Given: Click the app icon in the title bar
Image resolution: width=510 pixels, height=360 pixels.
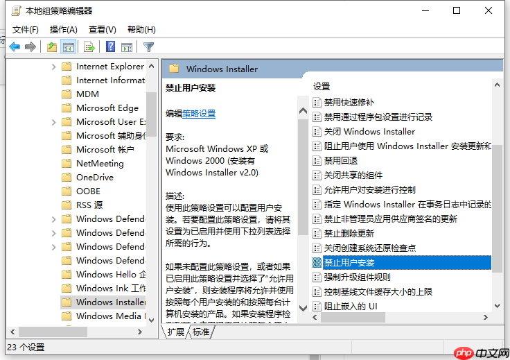Looking at the screenshot, I should pyautogui.click(x=16, y=10).
